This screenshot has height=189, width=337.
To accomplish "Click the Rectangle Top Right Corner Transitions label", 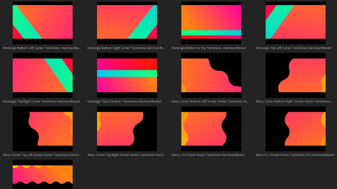I will pyautogui.click(x=41, y=101).
